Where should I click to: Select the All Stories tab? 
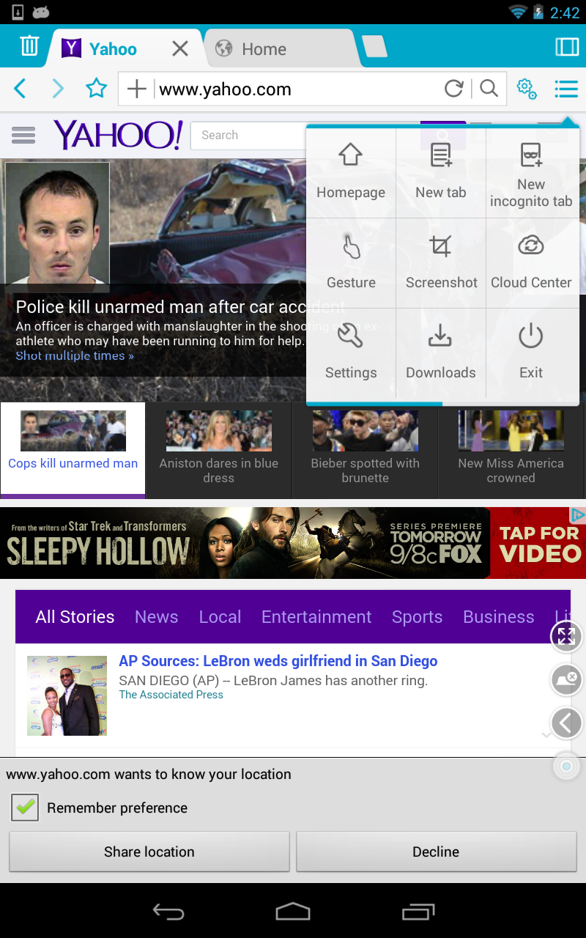click(75, 617)
